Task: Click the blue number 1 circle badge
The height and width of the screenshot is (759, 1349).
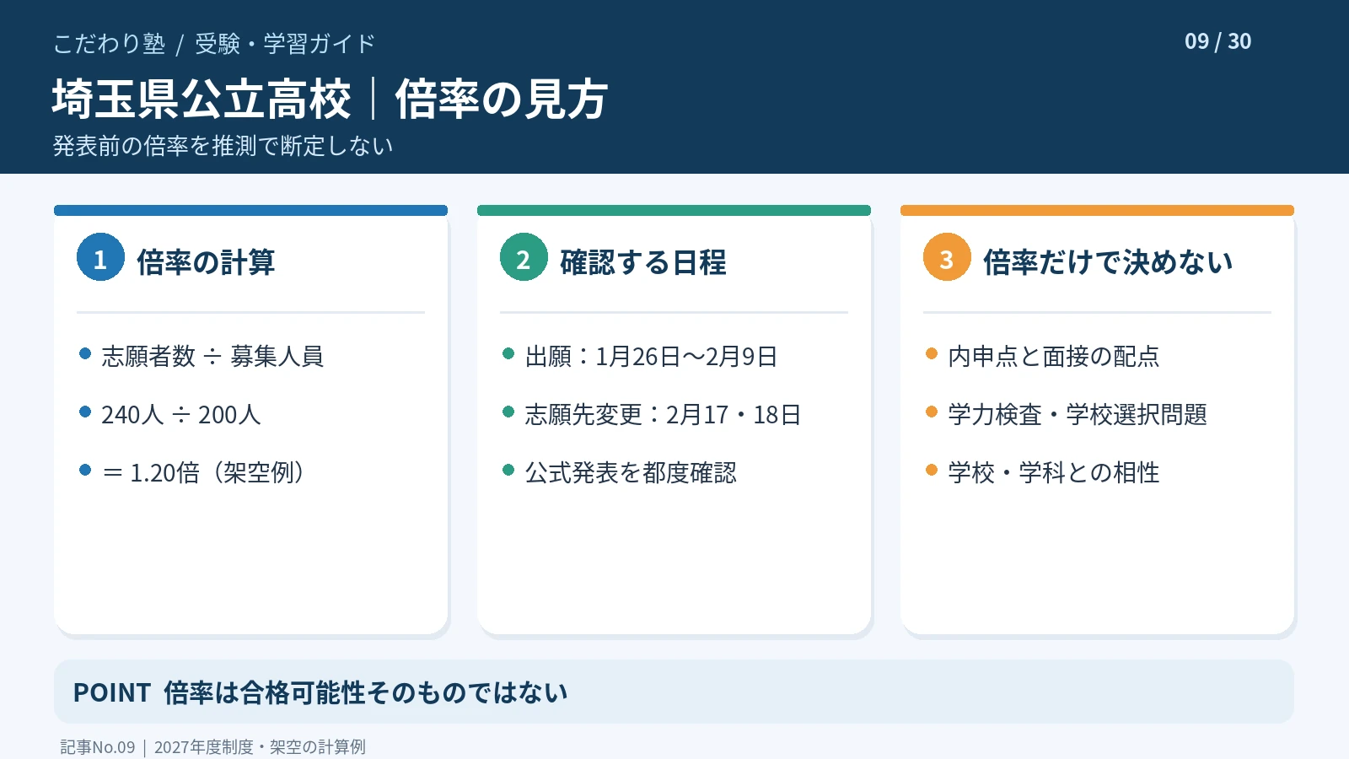Action: [x=100, y=257]
